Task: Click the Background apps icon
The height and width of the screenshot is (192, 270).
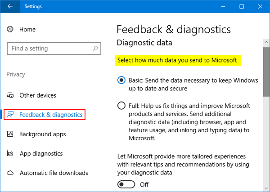Action: (x=10, y=134)
